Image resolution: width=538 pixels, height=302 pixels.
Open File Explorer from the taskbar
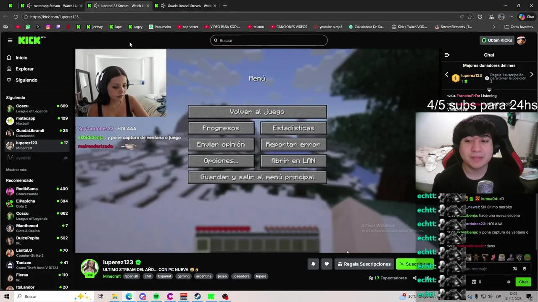pos(115,297)
